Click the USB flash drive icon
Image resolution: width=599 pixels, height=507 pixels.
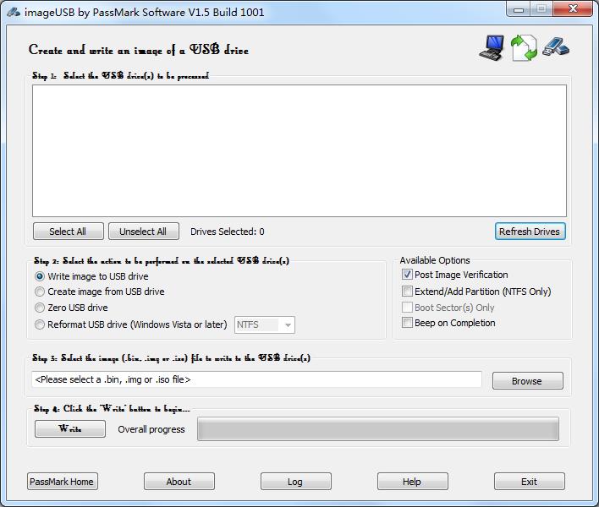(556, 47)
